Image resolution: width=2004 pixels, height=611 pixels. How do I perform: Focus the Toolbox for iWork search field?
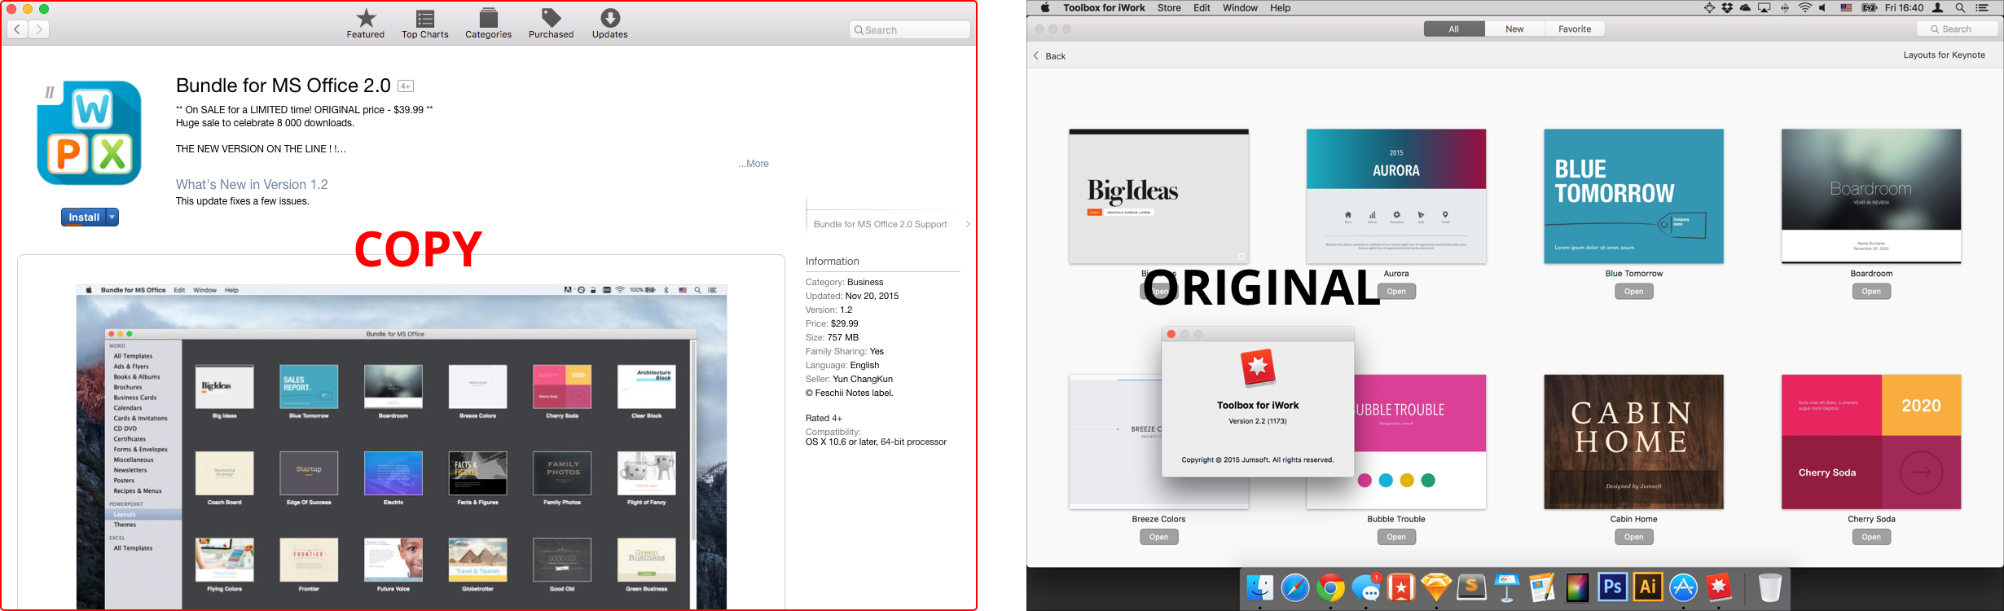(1958, 29)
